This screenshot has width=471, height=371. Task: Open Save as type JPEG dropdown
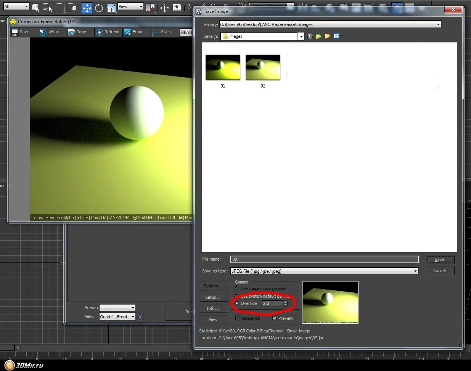[x=415, y=271]
